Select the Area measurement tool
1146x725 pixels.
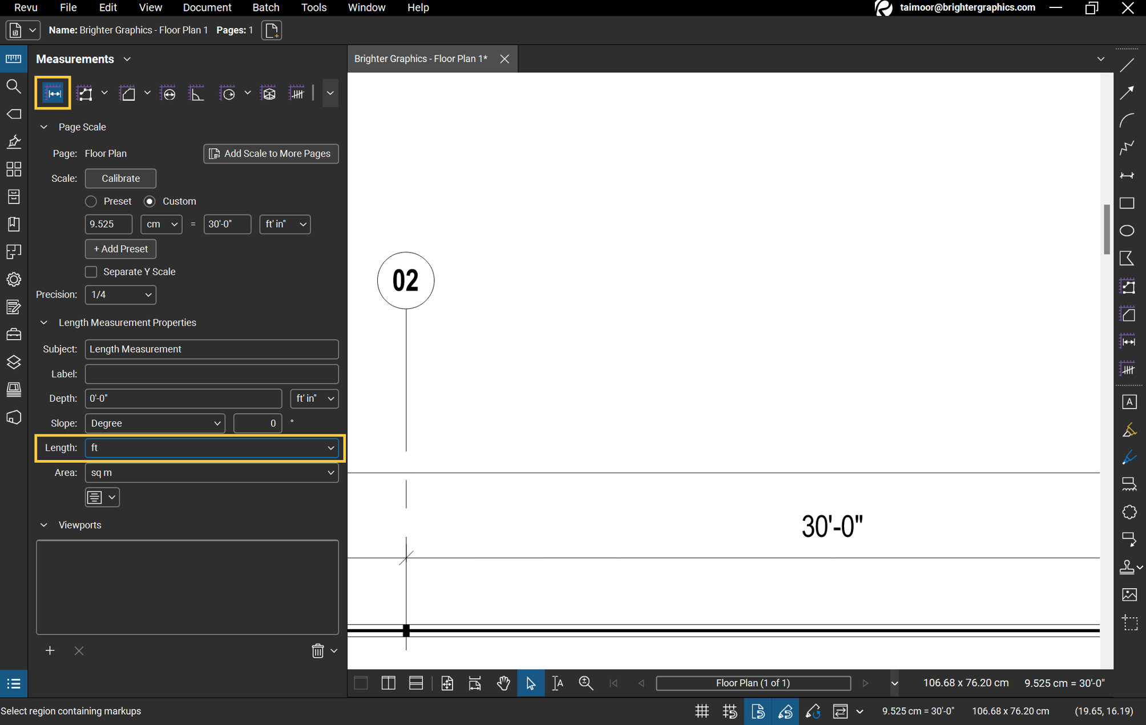point(128,93)
